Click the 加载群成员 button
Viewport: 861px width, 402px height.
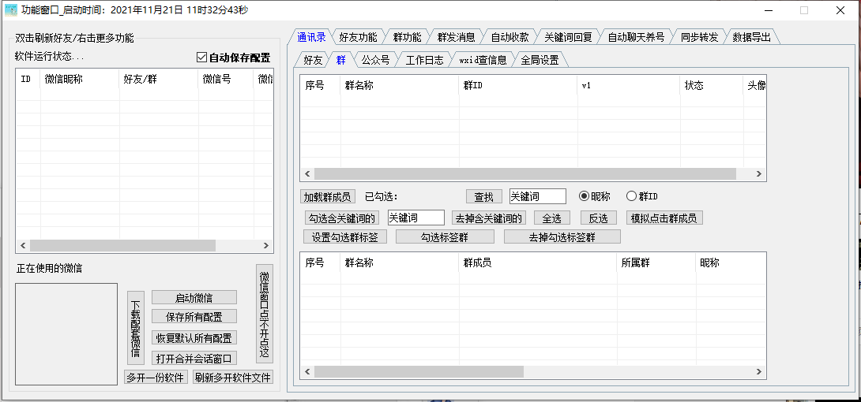pyautogui.click(x=329, y=197)
